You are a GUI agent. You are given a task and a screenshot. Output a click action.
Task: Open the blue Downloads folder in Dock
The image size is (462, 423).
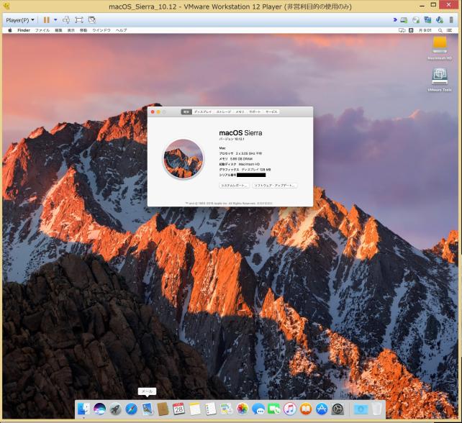point(361,409)
